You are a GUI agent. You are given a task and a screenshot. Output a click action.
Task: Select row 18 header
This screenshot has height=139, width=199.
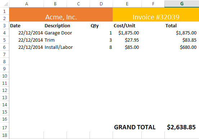pyautogui.click(x=5, y=135)
